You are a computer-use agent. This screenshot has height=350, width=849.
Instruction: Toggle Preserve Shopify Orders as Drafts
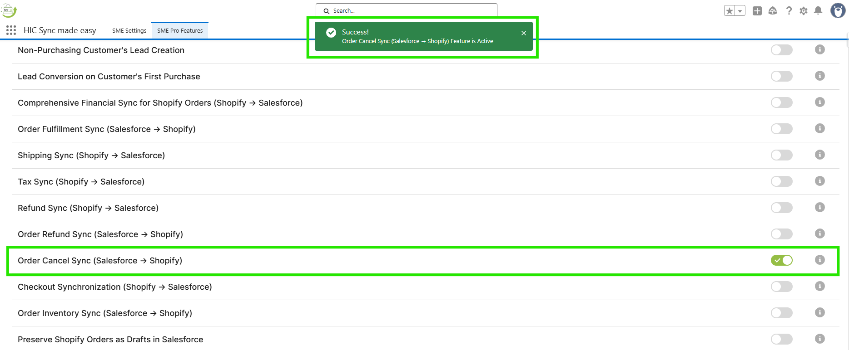(x=782, y=339)
